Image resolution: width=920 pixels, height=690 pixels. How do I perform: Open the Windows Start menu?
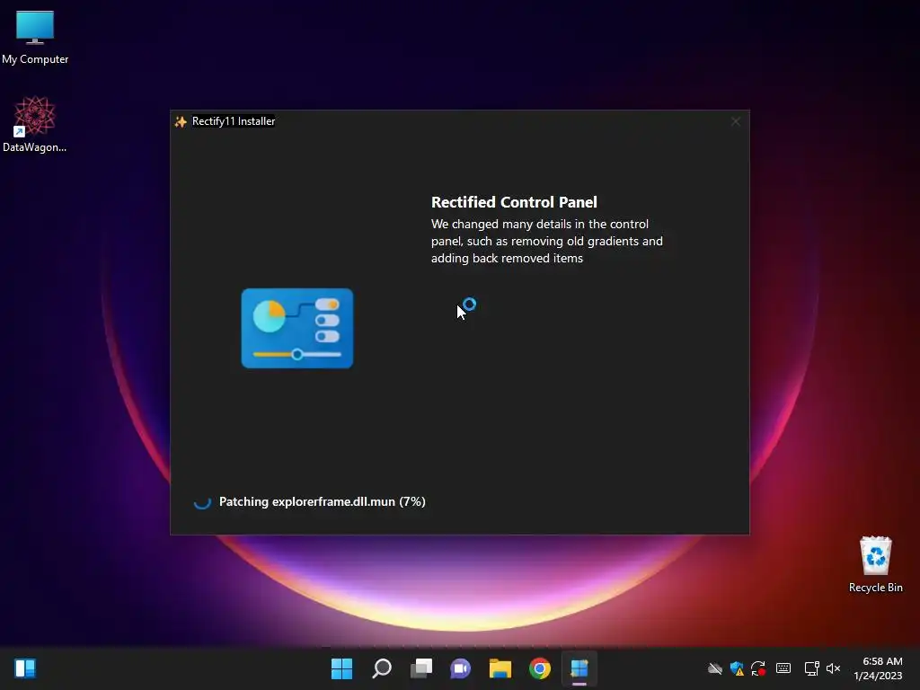click(x=341, y=668)
